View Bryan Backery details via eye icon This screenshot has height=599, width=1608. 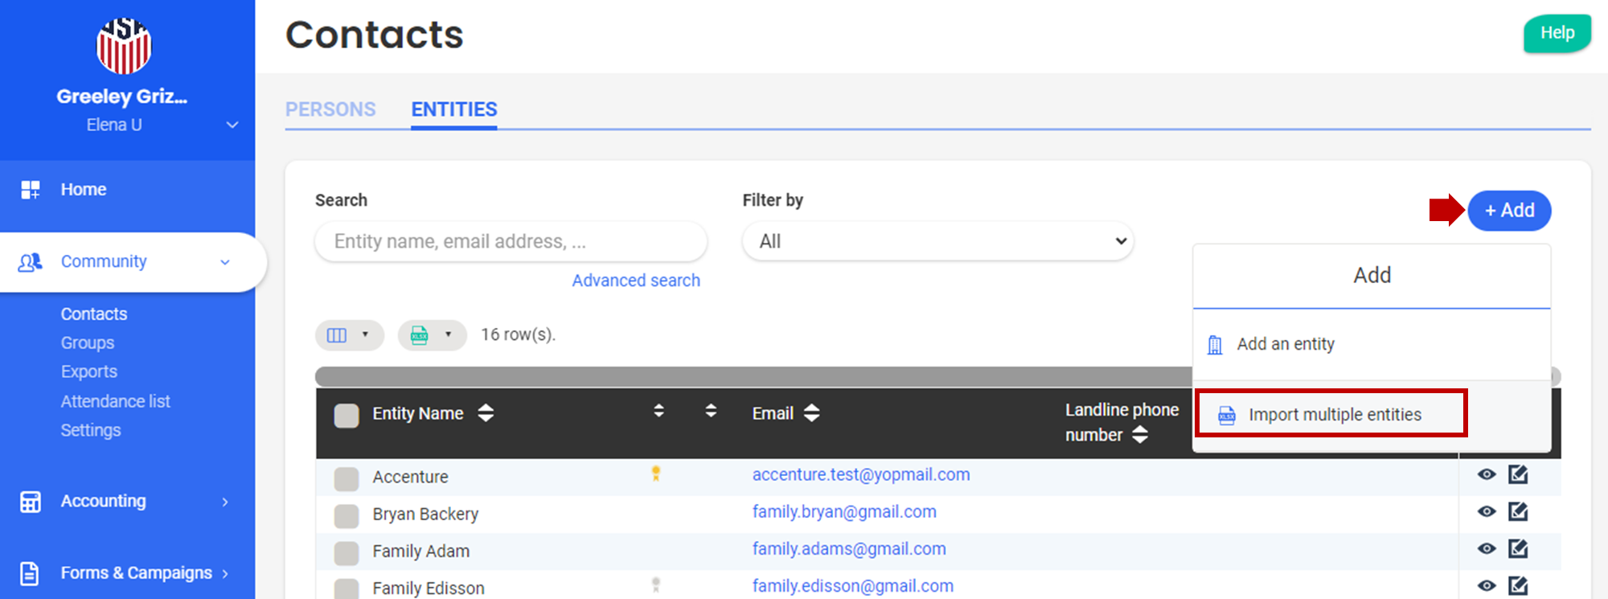tap(1487, 511)
